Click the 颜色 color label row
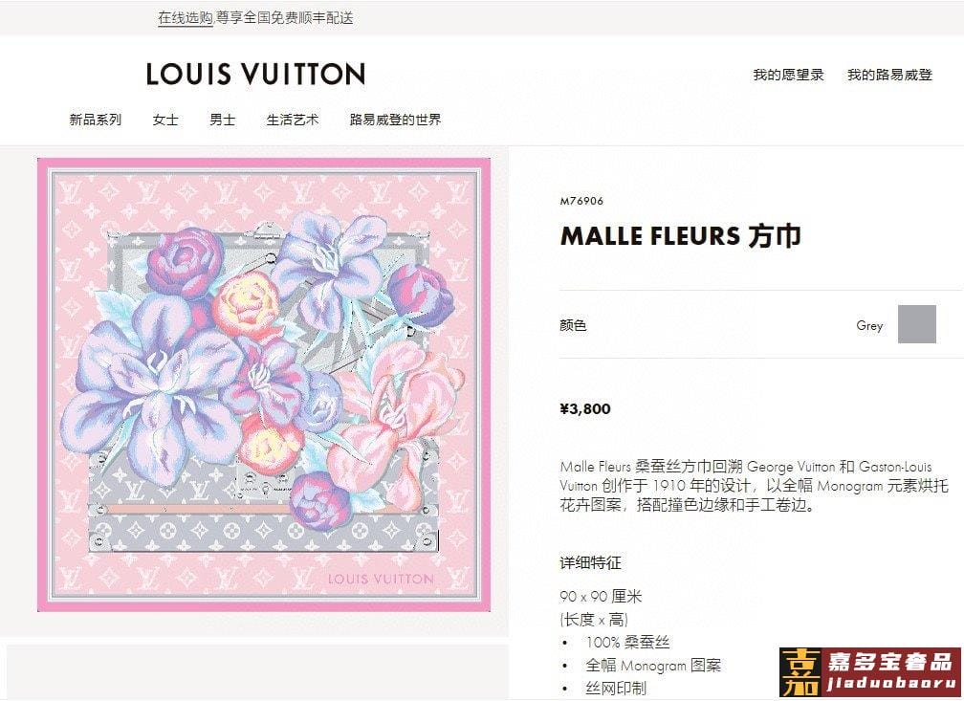This screenshot has height=701, width=964. pyautogui.click(x=748, y=324)
